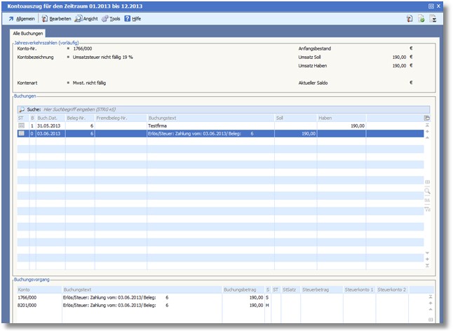This screenshot has width=453, height=333.
Task: Click the middle icon at the toolbar's right end
Action: 421,19
